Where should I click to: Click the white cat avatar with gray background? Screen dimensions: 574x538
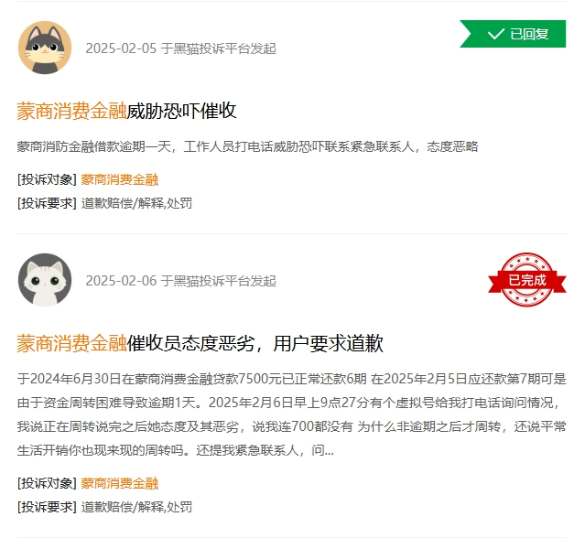[x=45, y=280]
